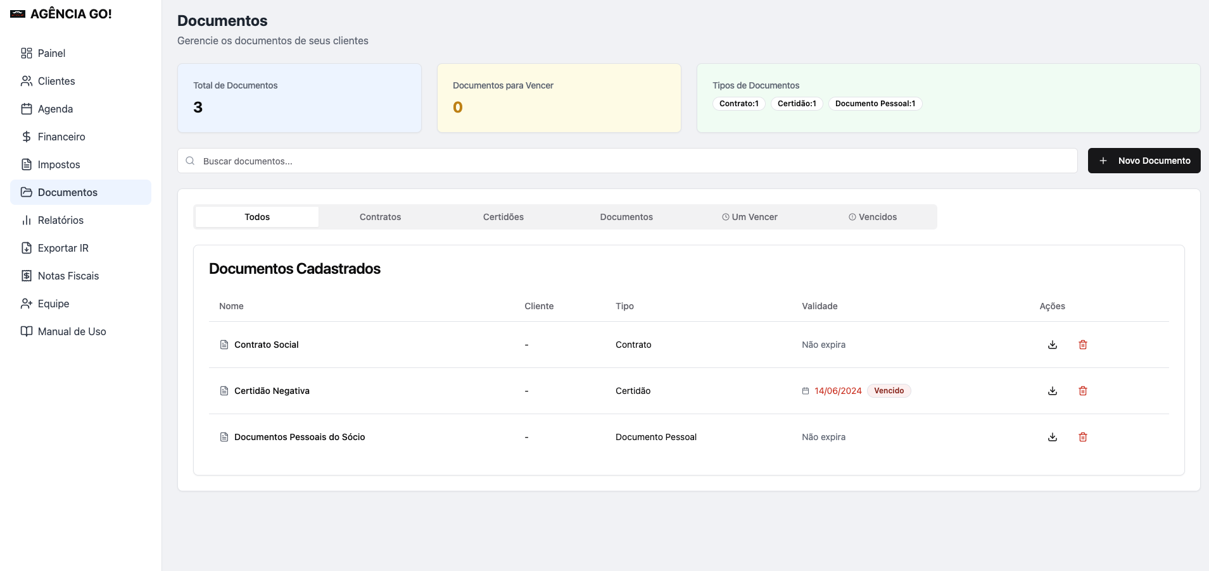
Task: Click the Impostos file icon
Action: [x=27, y=164]
